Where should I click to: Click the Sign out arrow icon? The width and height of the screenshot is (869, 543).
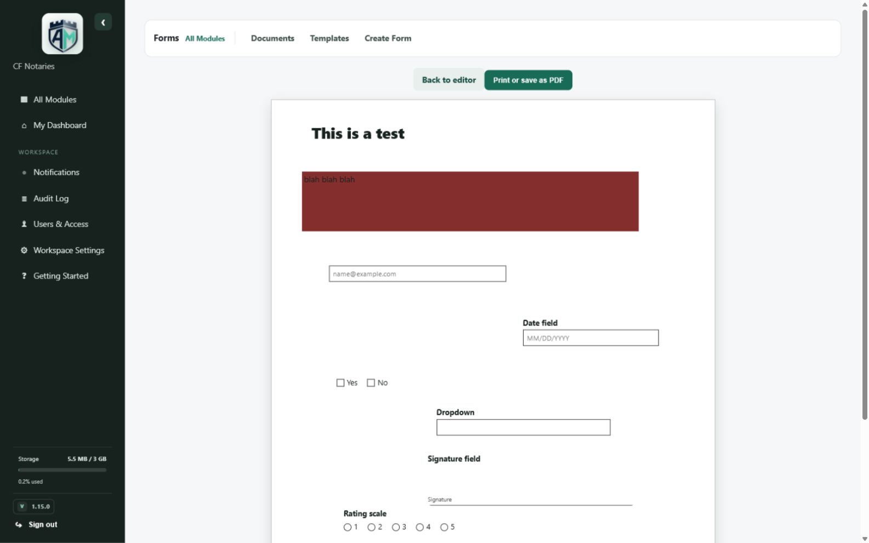coord(19,525)
